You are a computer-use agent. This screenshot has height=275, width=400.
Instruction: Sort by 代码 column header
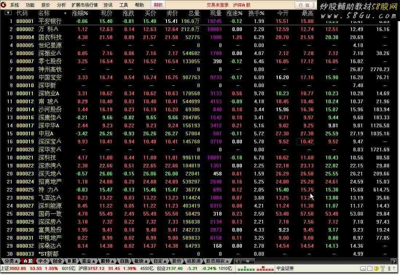coord(22,13)
